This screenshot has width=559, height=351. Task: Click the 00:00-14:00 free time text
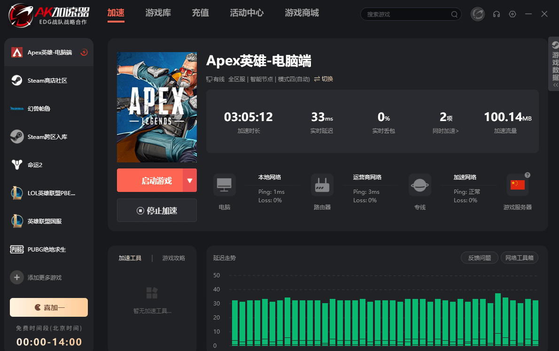pyautogui.click(x=49, y=342)
